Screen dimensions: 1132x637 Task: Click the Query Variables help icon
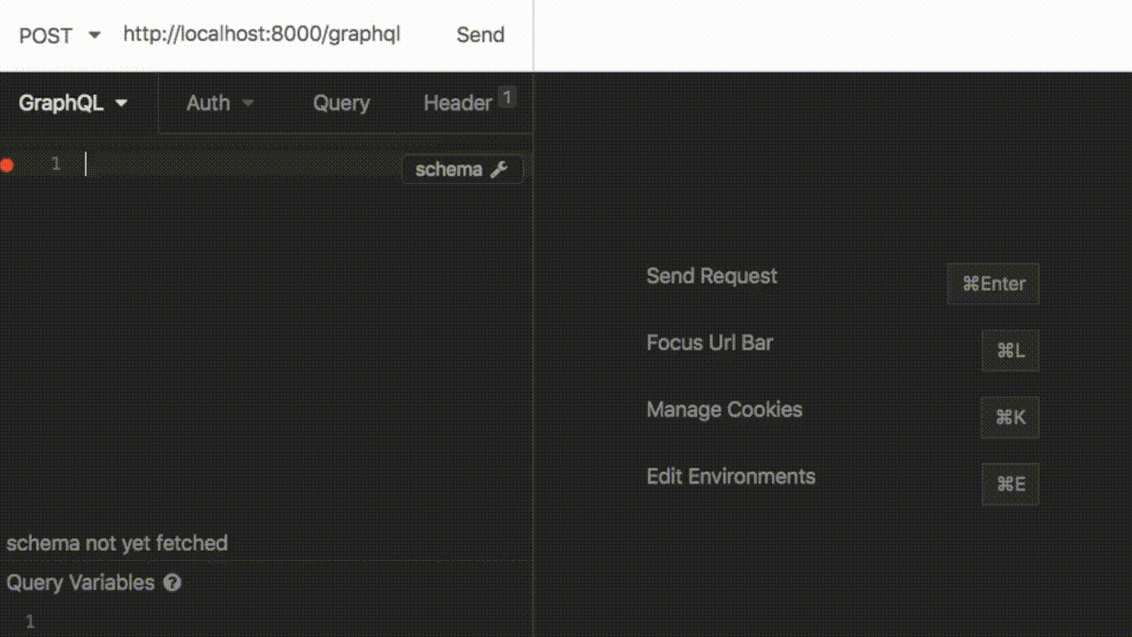172,583
